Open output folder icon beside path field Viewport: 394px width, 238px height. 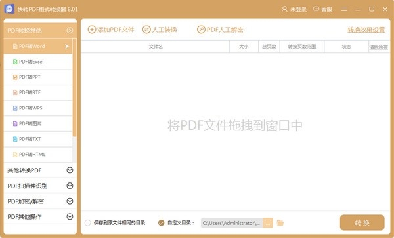280,223
